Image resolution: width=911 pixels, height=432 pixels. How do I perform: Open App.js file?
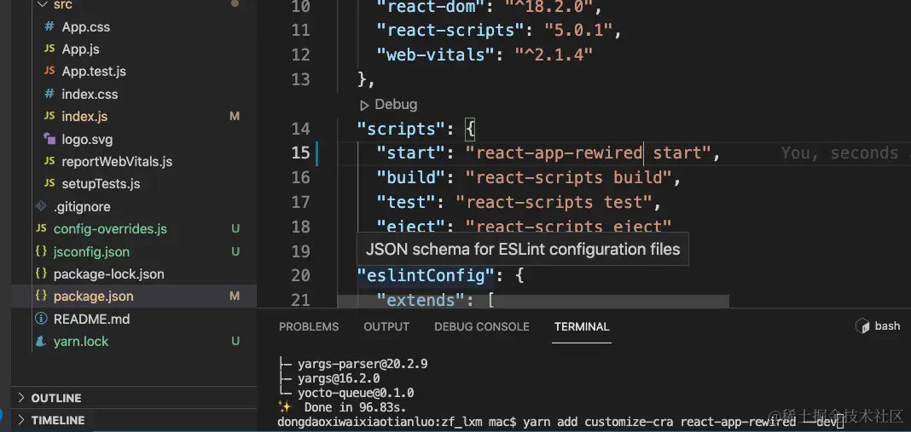point(81,49)
